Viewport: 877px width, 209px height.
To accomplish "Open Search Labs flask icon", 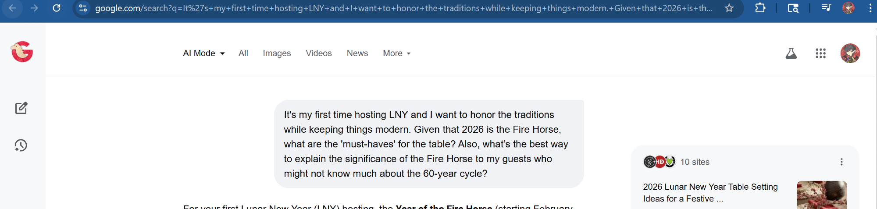I will coord(791,53).
